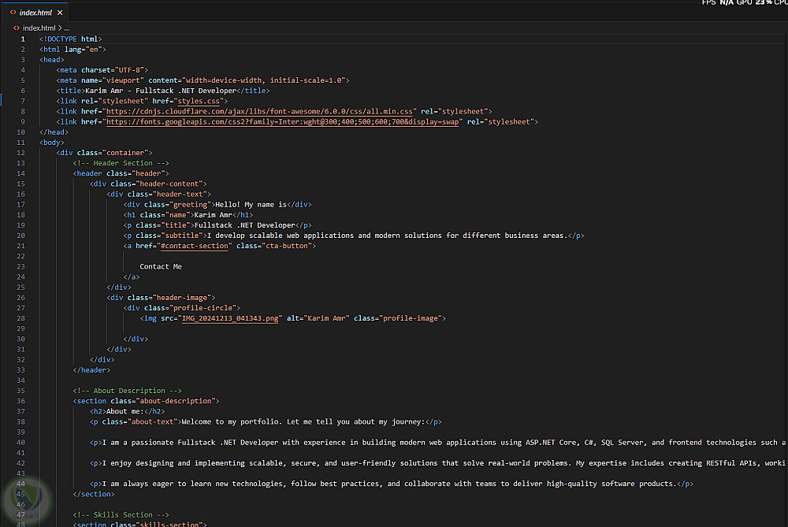
Task: Click line number 12 in the gutter
Action: click(22, 153)
